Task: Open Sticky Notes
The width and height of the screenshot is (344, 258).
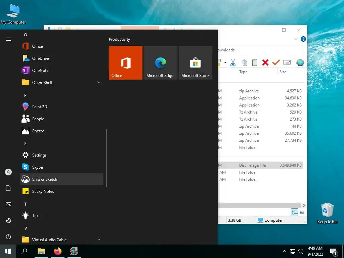Action: pos(61,191)
